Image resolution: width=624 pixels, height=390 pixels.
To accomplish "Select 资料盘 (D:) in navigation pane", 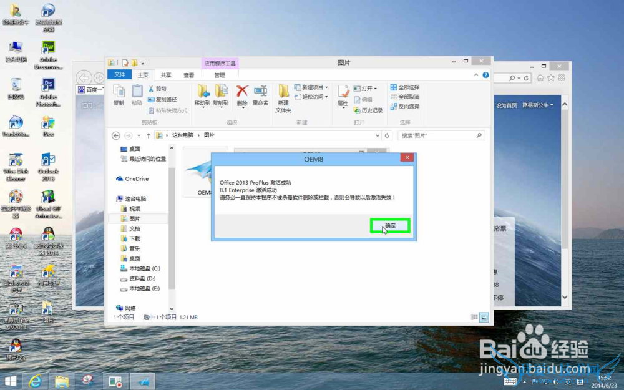I will [138, 278].
